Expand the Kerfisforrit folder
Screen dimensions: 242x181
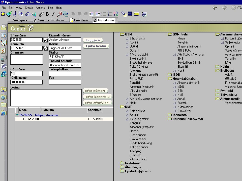(x=122, y=163)
